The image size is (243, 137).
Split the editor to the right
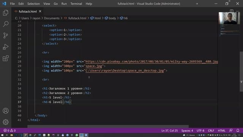(x=232, y=11)
